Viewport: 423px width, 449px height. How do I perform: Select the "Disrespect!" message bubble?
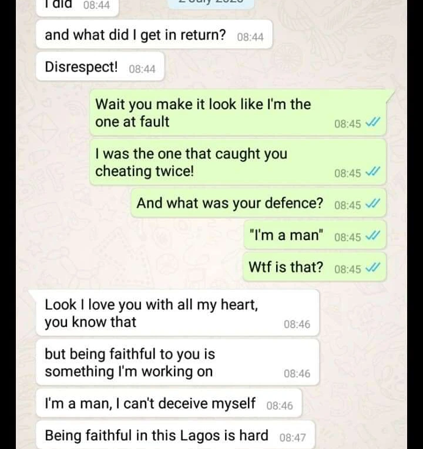click(100, 67)
